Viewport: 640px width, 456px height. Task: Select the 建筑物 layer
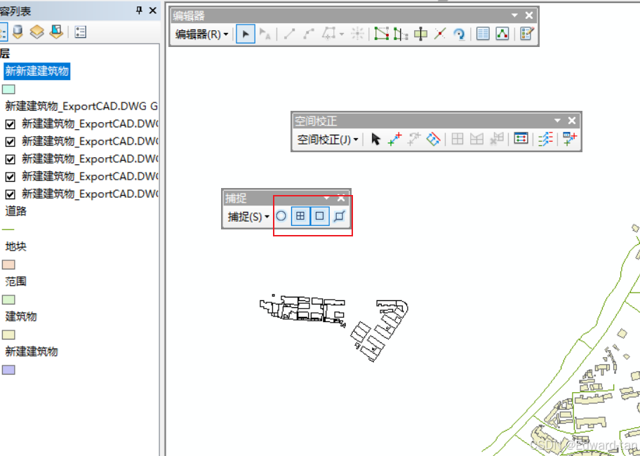(x=21, y=316)
